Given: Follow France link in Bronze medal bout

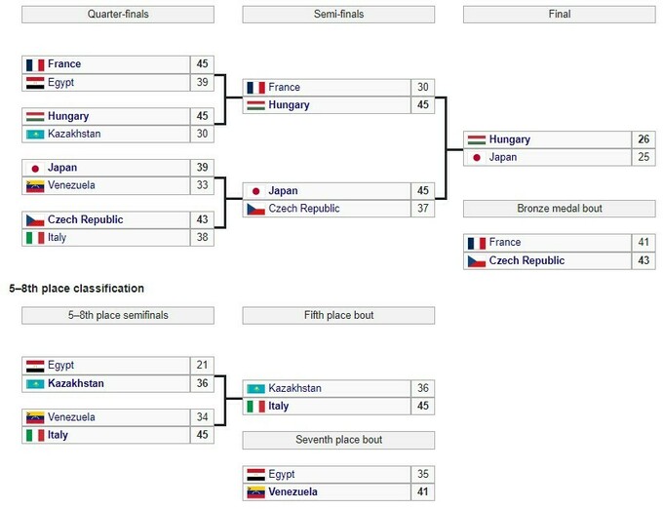Looking at the screenshot, I should [x=504, y=243].
